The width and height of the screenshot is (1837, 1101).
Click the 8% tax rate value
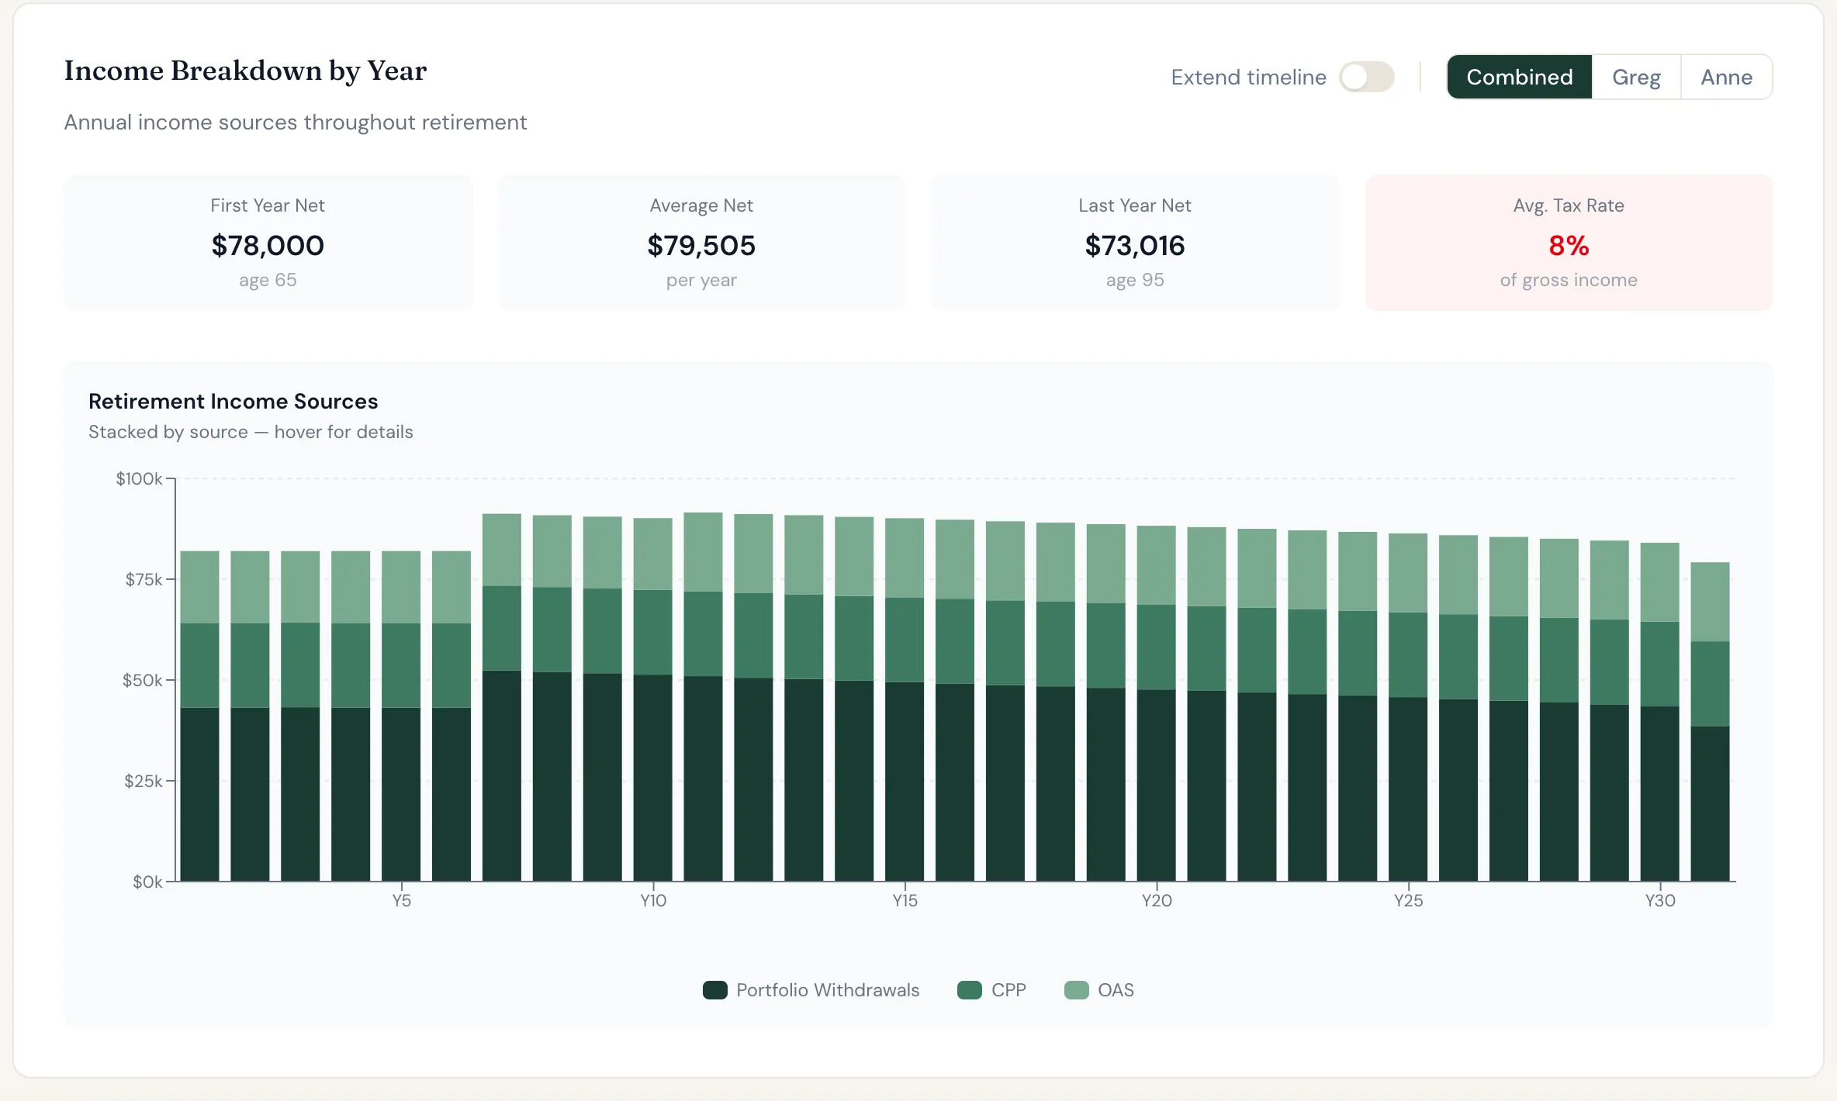1569,246
